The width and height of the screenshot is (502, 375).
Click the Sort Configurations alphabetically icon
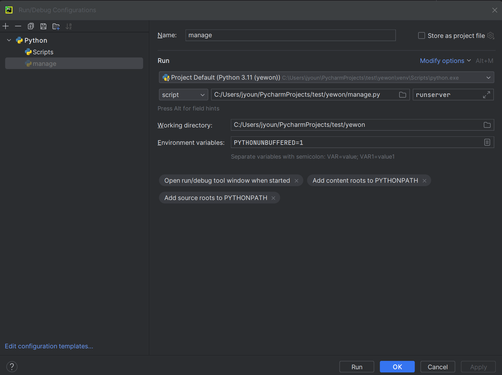tap(68, 26)
